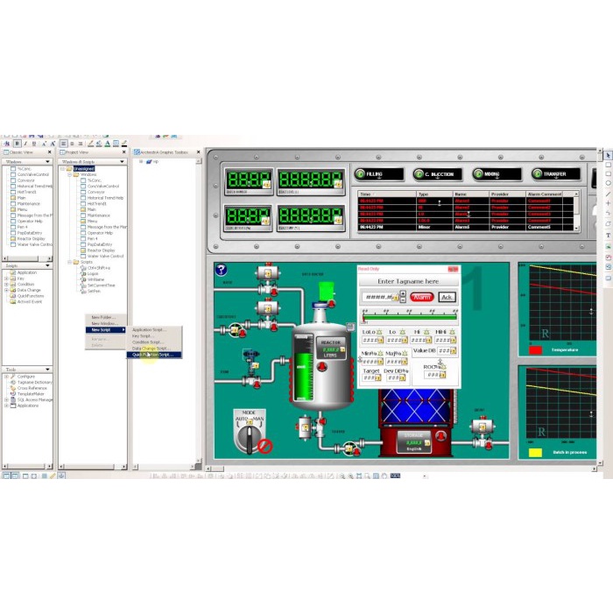Choose New Window from context menu
Viewport: 613px width, 613px height.
(x=106, y=324)
